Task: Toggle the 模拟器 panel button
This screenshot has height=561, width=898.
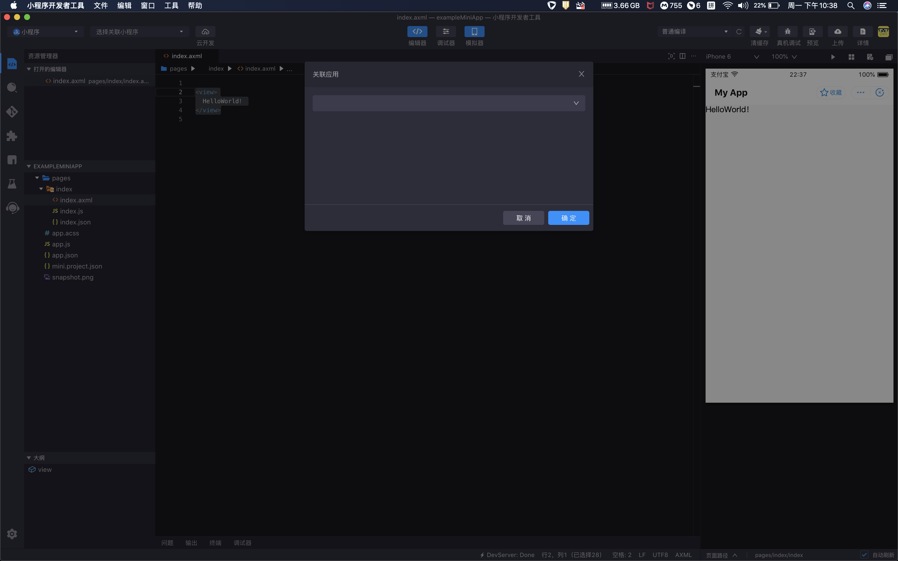Action: pos(474,32)
